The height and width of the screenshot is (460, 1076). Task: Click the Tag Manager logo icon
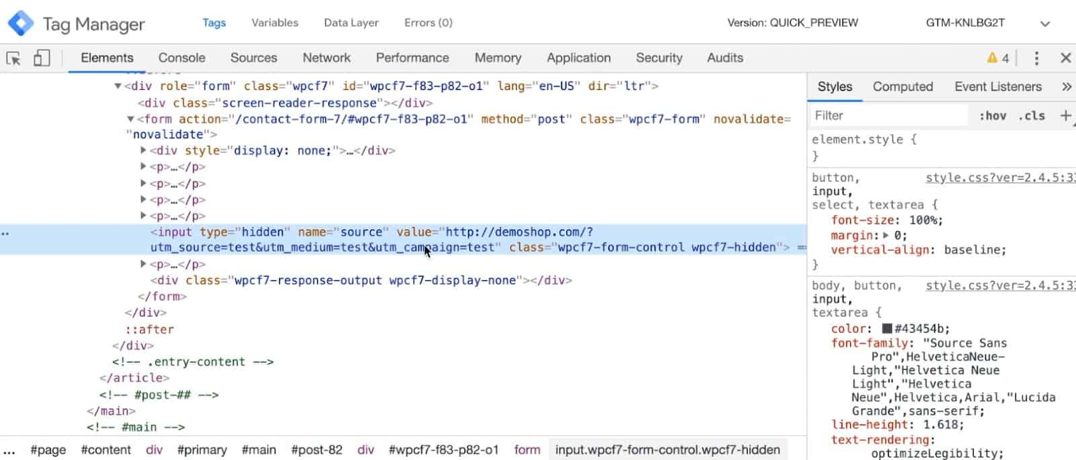pos(21,24)
